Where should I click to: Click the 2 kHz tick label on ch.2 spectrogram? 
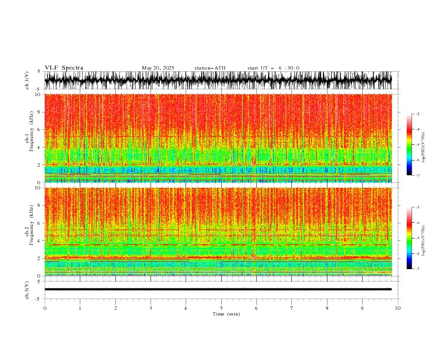39,258
